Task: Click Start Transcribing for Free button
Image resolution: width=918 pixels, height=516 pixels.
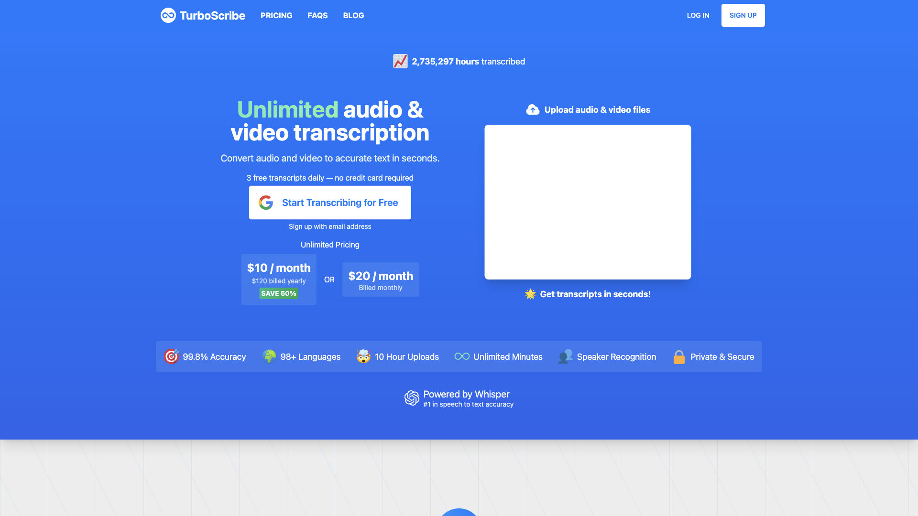Action: coord(330,202)
